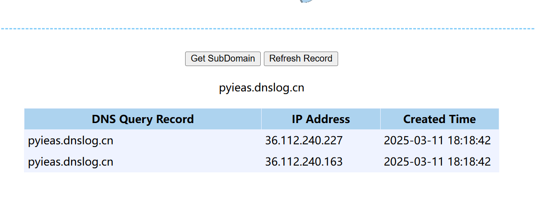Click the second row's 2025-03-11 18:18:42 timestamp
This screenshot has width=535, height=209.
tap(437, 161)
